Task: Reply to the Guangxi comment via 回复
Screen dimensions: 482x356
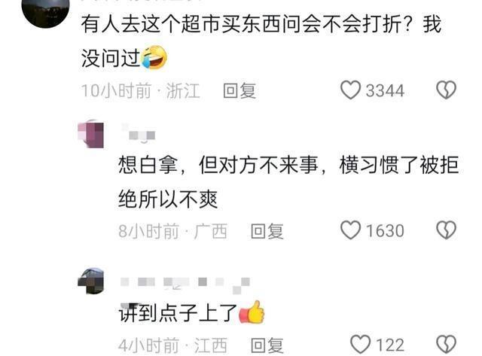Action: click(267, 231)
